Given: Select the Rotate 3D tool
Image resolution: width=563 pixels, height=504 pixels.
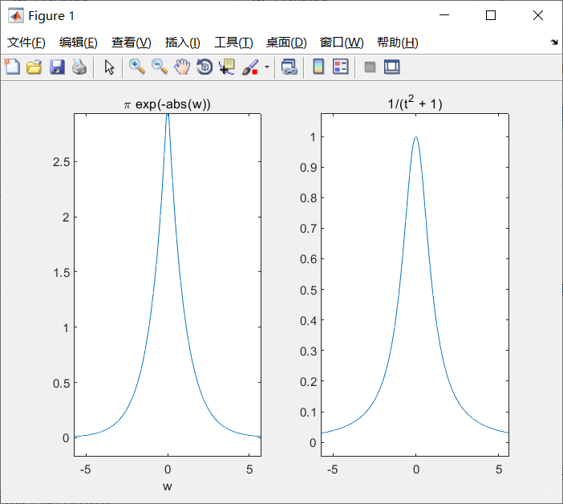Looking at the screenshot, I should click(x=205, y=67).
